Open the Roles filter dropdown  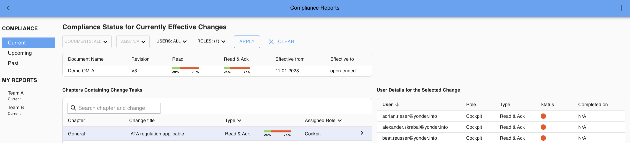coord(211,41)
